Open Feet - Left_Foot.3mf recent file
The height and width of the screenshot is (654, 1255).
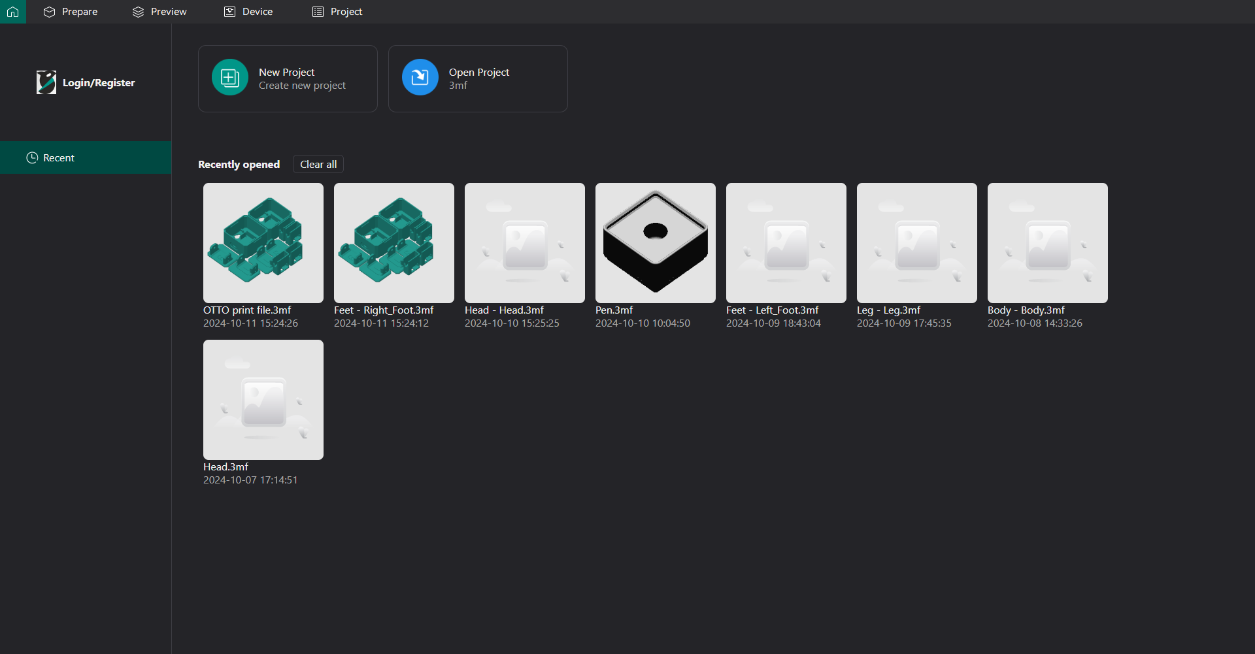pos(786,242)
